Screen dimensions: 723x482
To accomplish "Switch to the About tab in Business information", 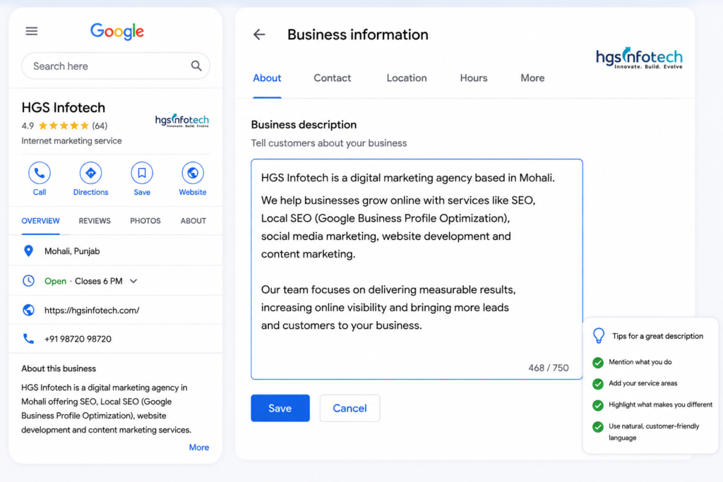I will point(267,78).
